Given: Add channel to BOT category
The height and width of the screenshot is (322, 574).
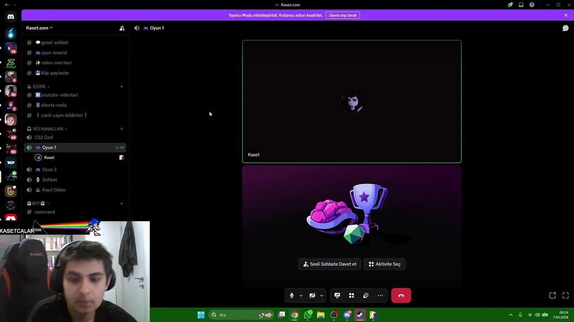Looking at the screenshot, I should [122, 203].
